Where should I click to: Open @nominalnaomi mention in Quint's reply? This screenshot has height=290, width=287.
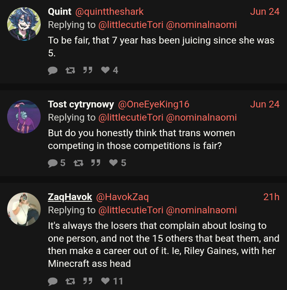(x=201, y=25)
